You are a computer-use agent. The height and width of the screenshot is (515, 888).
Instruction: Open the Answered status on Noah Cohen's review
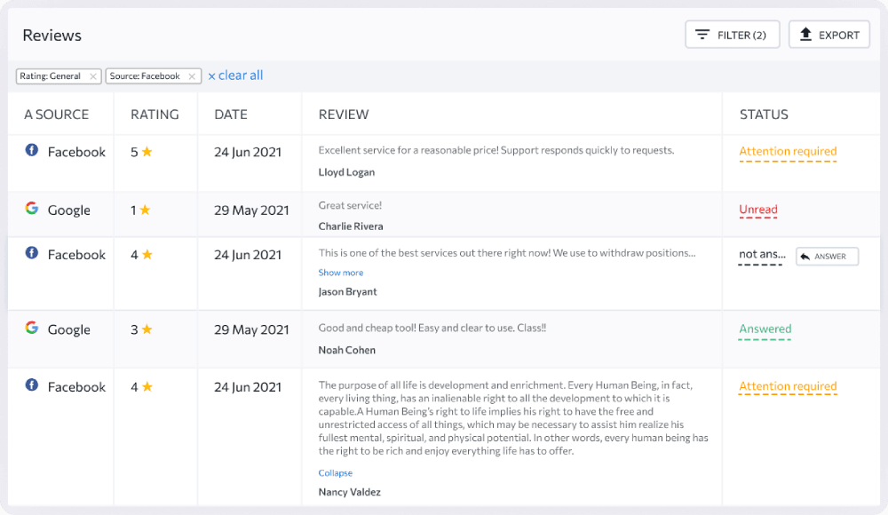765,329
